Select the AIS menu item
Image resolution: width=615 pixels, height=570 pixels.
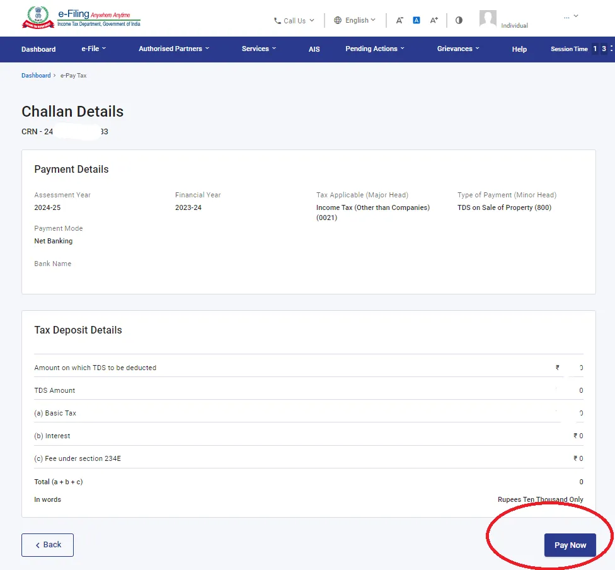click(x=314, y=49)
